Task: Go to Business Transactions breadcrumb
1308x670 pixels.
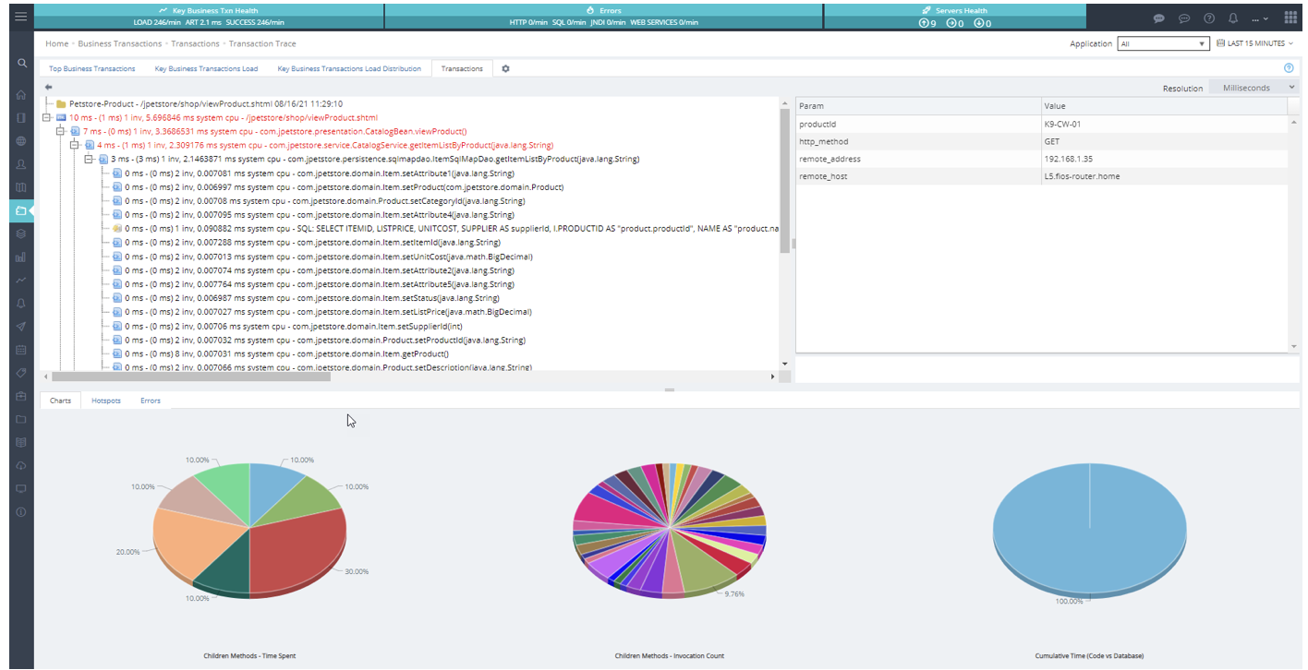Action: pos(119,43)
